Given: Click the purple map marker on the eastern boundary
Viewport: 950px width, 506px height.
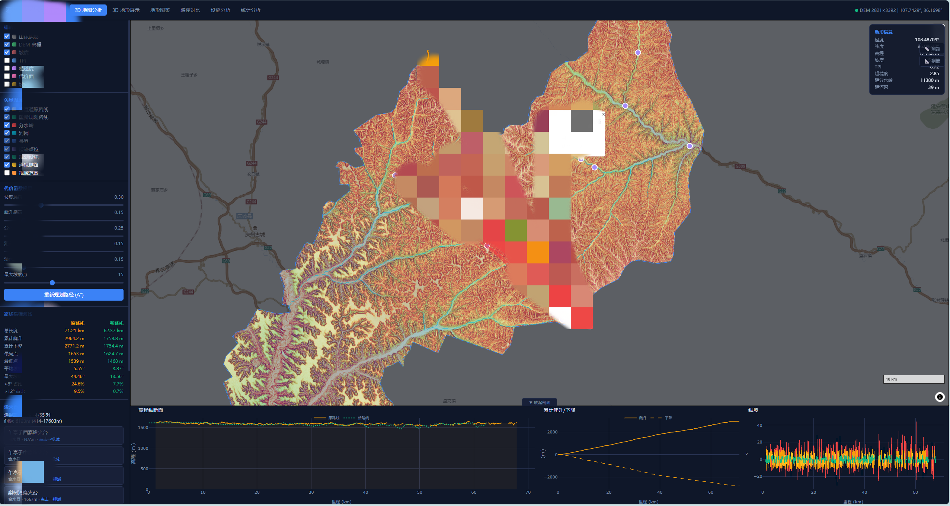Looking at the screenshot, I should coord(690,146).
